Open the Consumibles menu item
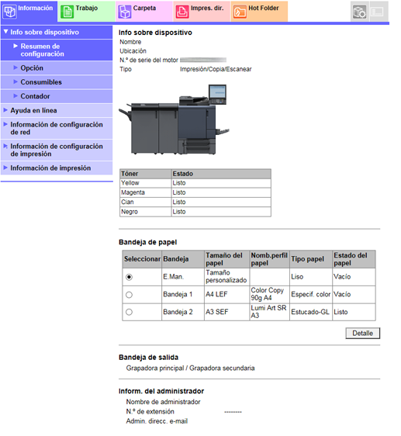 click(x=57, y=82)
